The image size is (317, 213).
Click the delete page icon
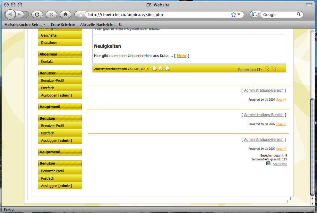[x=154, y=69]
